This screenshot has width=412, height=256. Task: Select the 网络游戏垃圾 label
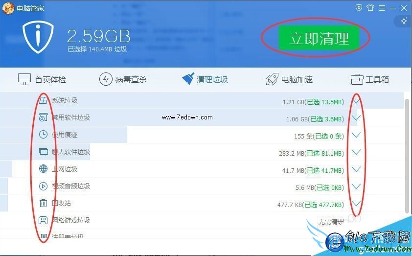click(x=70, y=220)
